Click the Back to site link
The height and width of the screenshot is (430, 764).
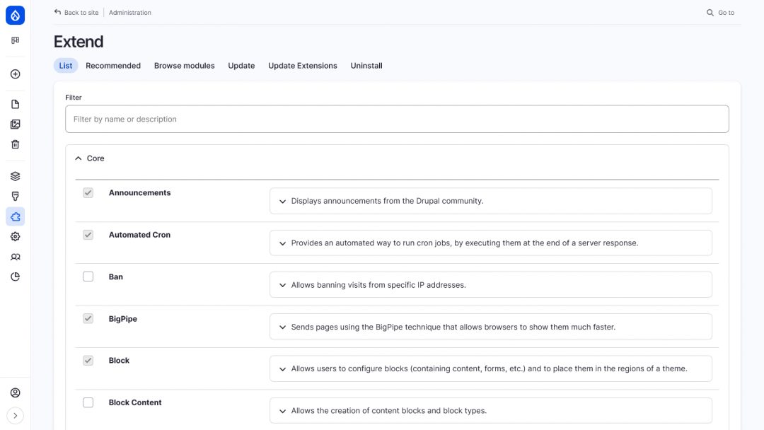click(x=81, y=13)
